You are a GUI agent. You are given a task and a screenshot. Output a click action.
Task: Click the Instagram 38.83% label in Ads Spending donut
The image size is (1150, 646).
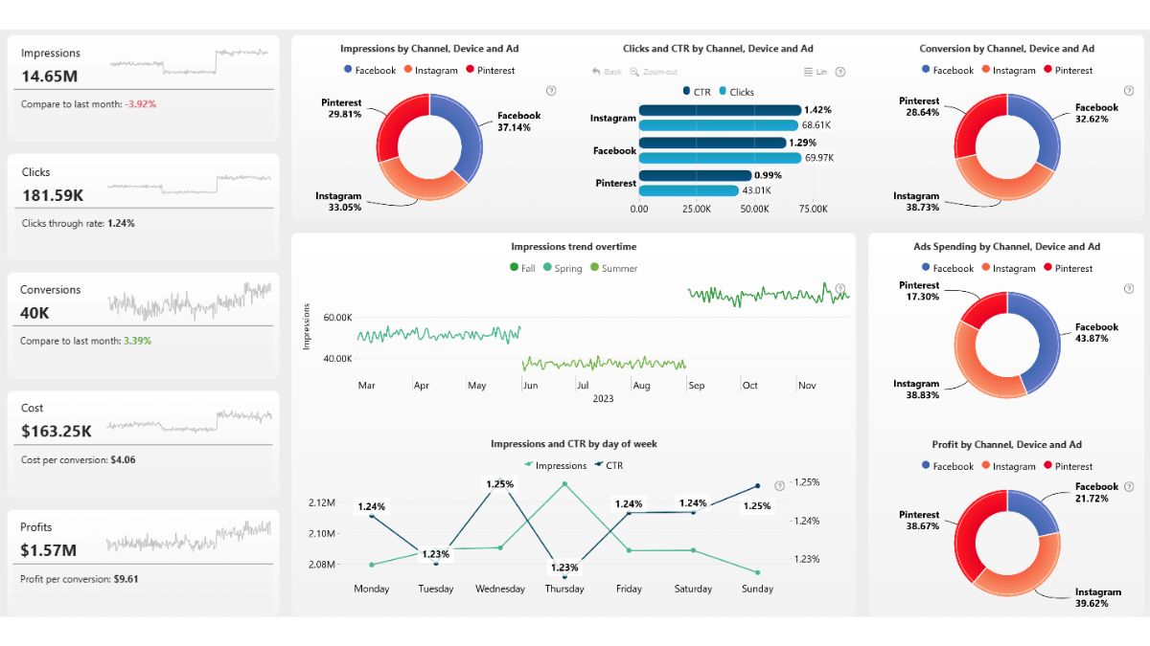917,390
